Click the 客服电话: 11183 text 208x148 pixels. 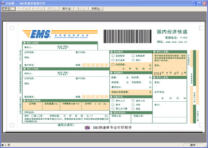pyautogui.click(x=176, y=38)
